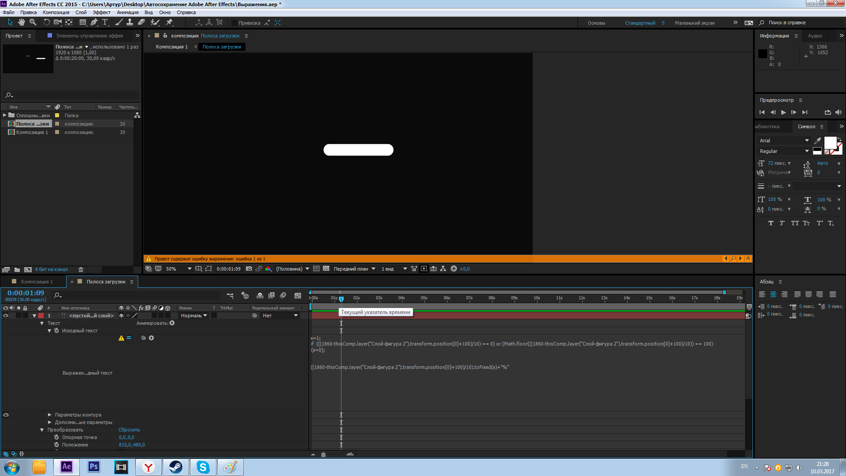Toggle the mute audio speaker in Preview
This screenshot has height=476, width=846.
tap(839, 112)
